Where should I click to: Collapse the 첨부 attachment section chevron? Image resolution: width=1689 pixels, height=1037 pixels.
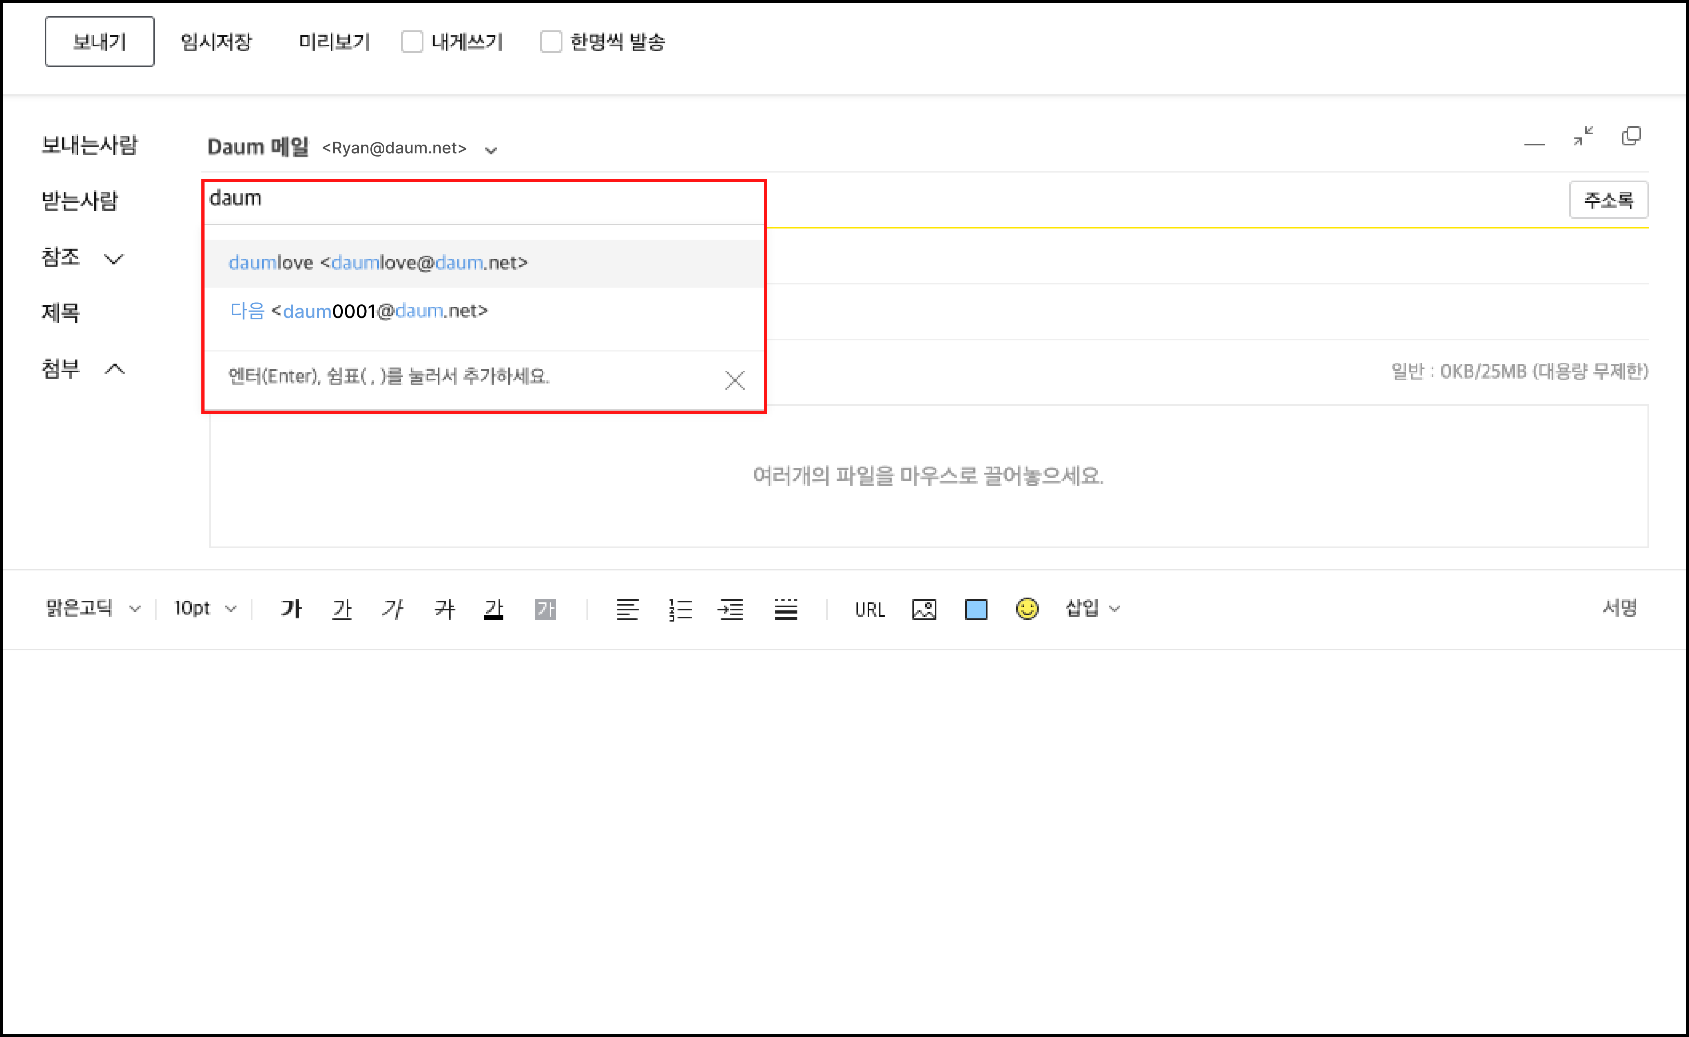pyautogui.click(x=115, y=370)
